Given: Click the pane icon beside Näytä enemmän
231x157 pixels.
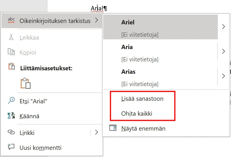Looking at the screenshot, I should 113,128.
